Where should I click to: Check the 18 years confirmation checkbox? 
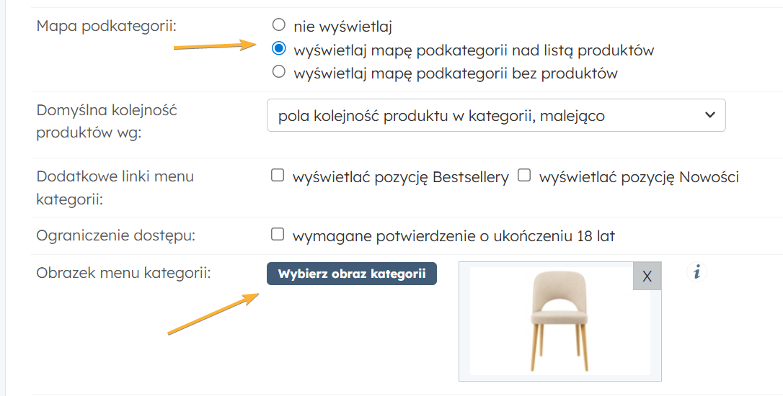tap(277, 234)
